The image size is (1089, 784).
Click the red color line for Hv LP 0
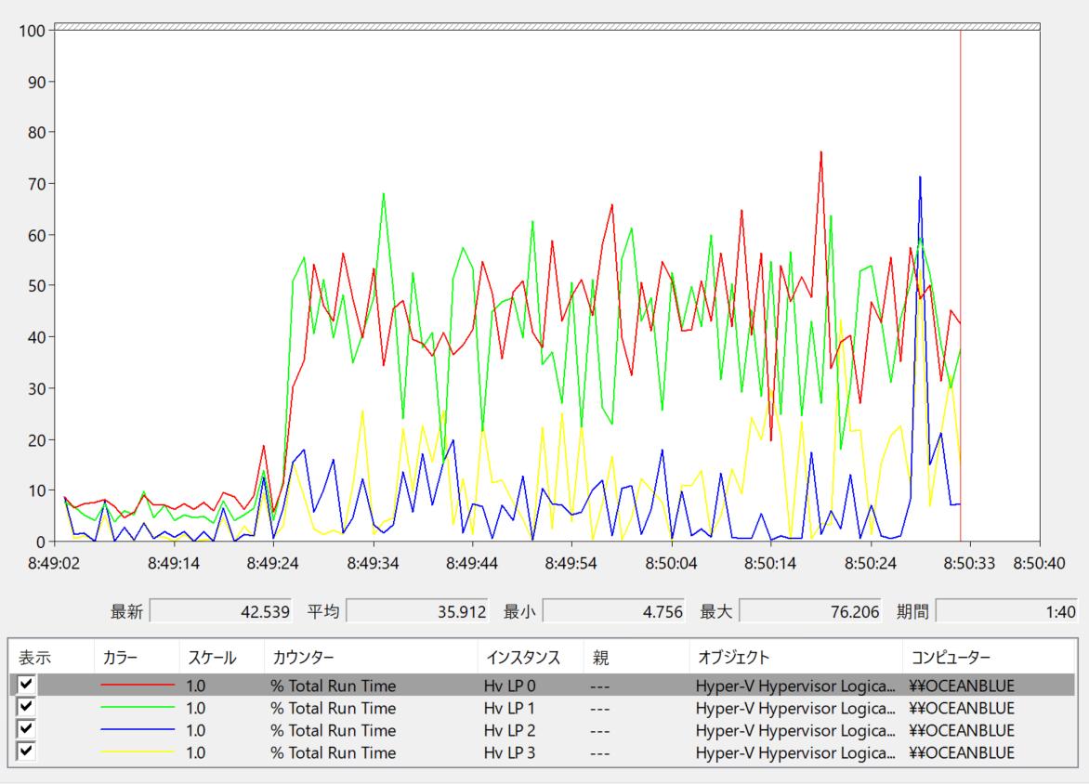pos(137,686)
